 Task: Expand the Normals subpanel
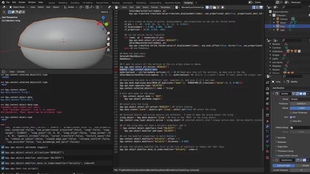tap(281, 138)
